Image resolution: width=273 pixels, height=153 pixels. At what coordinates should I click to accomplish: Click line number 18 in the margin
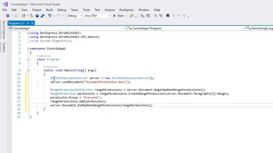point(19,105)
